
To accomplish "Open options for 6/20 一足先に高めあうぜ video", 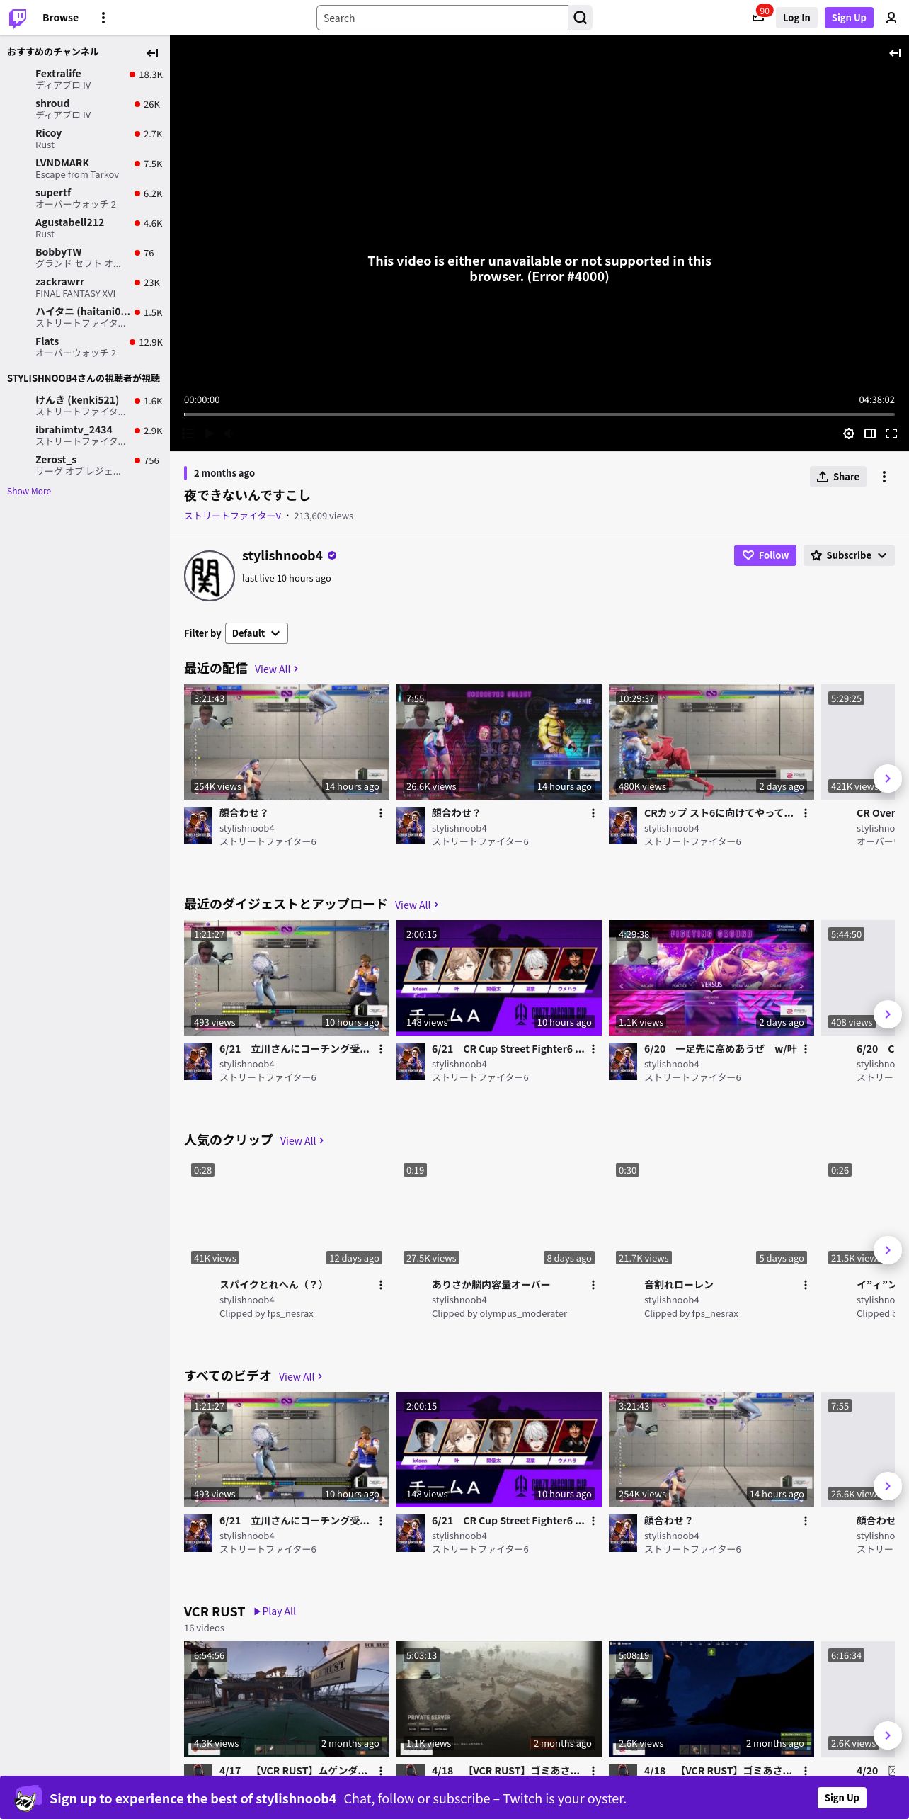I will click(806, 1049).
